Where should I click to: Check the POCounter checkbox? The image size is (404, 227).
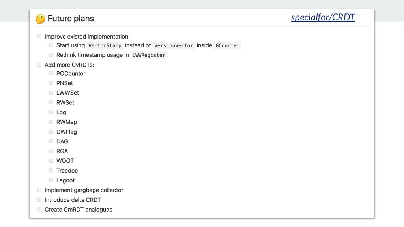51,73
